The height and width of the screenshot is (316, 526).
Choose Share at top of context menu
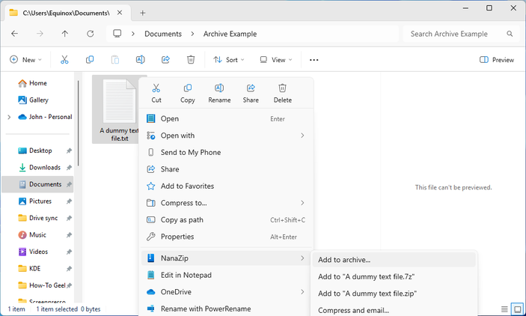coord(251,94)
